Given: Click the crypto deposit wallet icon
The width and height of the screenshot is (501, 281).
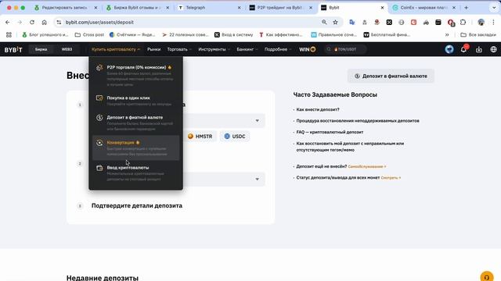Looking at the screenshot, I should tap(99, 168).
